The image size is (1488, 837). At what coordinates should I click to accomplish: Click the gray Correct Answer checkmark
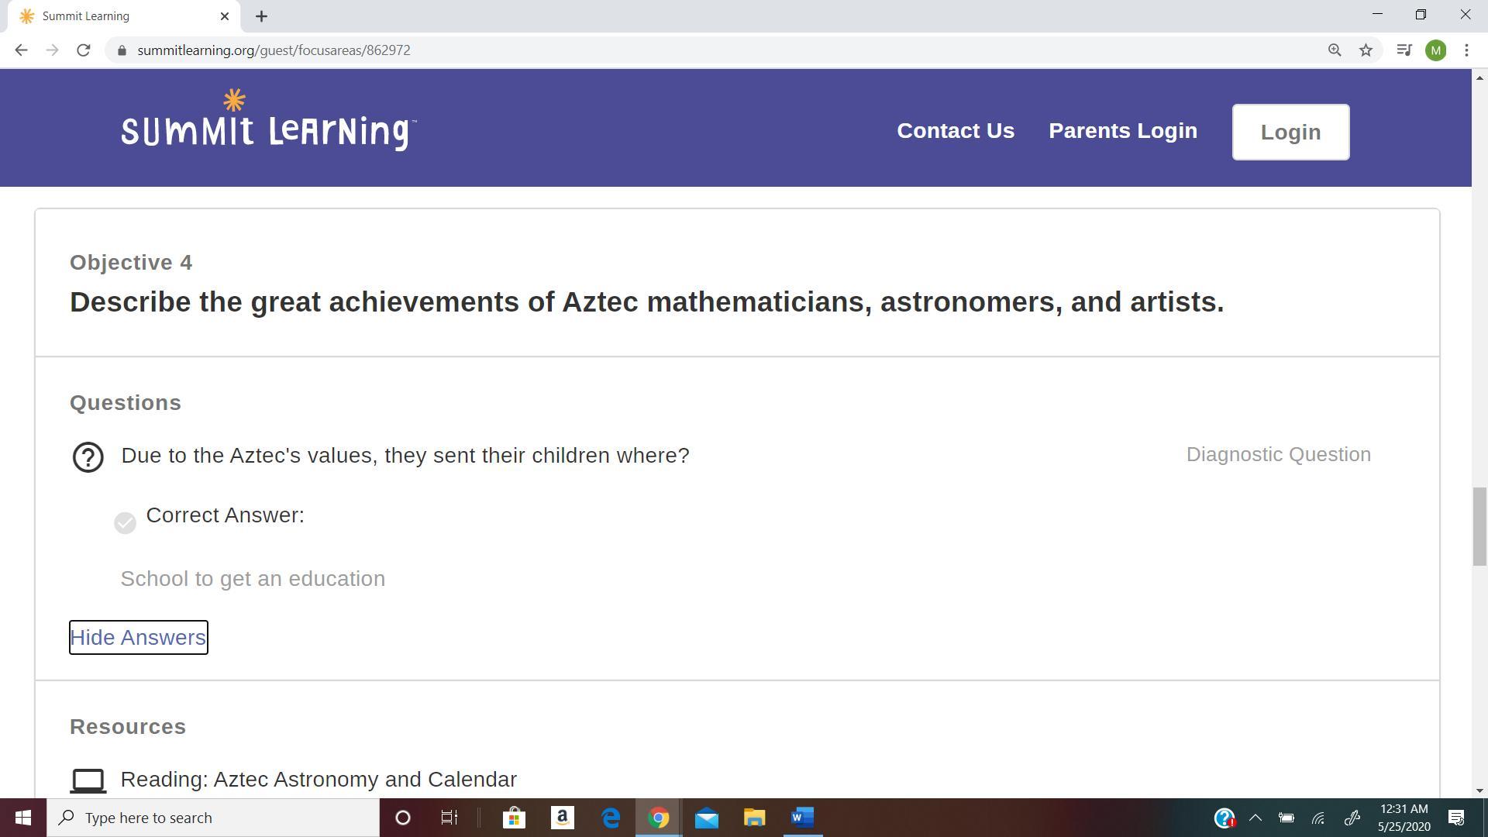point(125,523)
